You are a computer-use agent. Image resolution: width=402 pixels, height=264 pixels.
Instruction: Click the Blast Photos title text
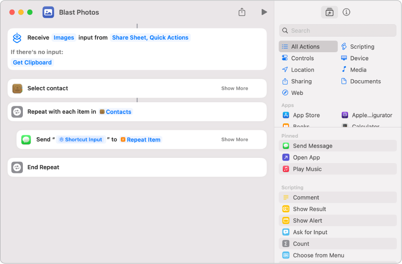pos(79,12)
